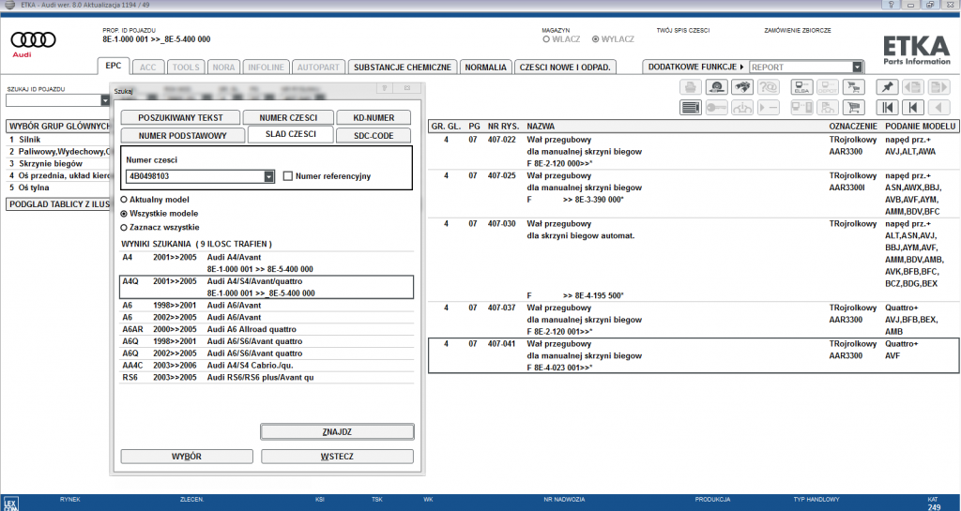Expand the Szukaj ID pojazdu dropdown
This screenshot has height=511, width=961.
coord(105,100)
